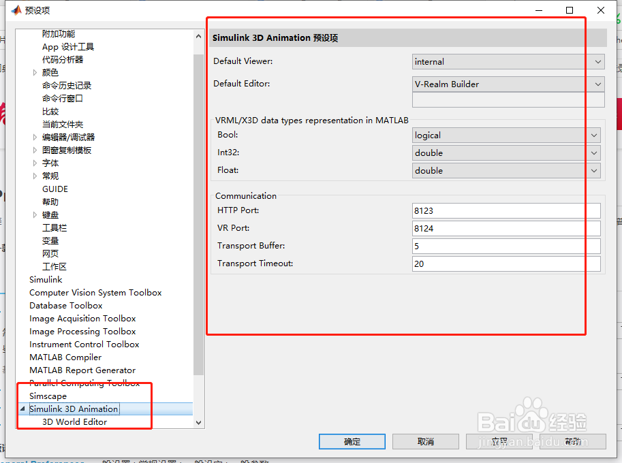Select Database Toolbox in the tree

66,306
